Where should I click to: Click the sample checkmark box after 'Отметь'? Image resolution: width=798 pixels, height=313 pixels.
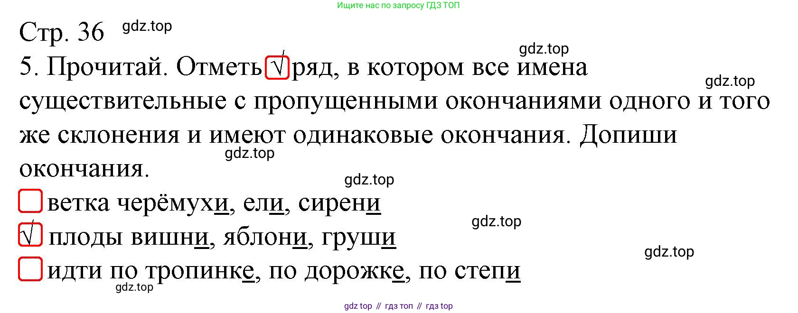277,67
